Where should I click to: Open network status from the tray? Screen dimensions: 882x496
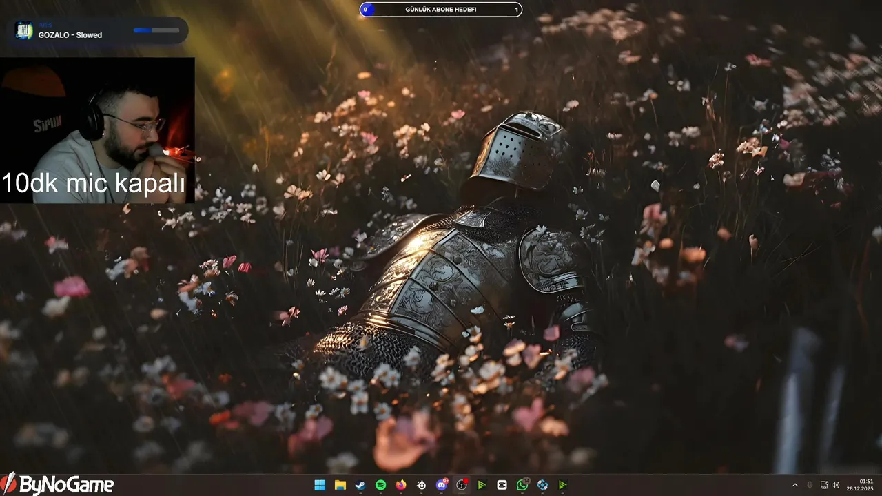(x=824, y=485)
